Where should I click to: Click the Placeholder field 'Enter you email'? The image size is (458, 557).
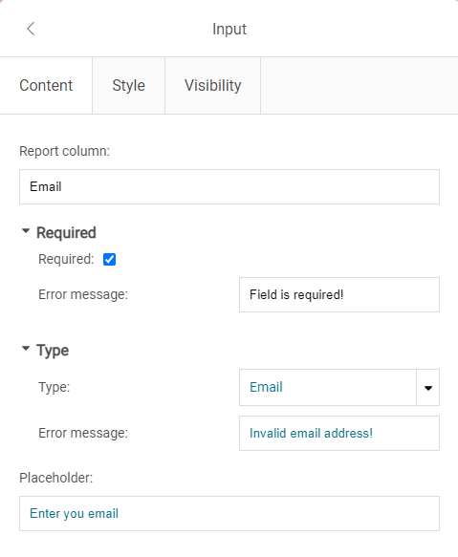point(229,514)
